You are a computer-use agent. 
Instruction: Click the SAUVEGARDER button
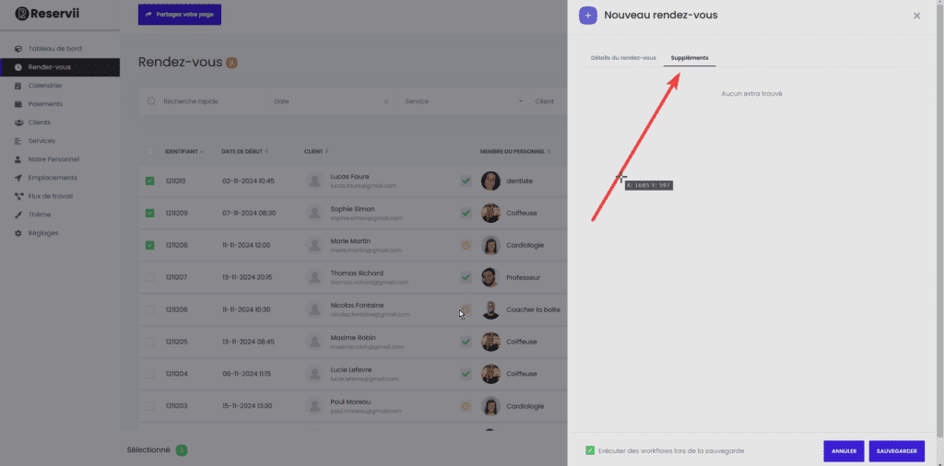pos(896,451)
